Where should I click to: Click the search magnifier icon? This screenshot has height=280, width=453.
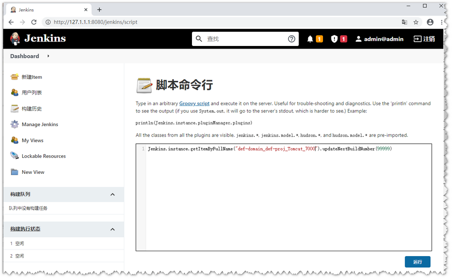click(x=199, y=39)
